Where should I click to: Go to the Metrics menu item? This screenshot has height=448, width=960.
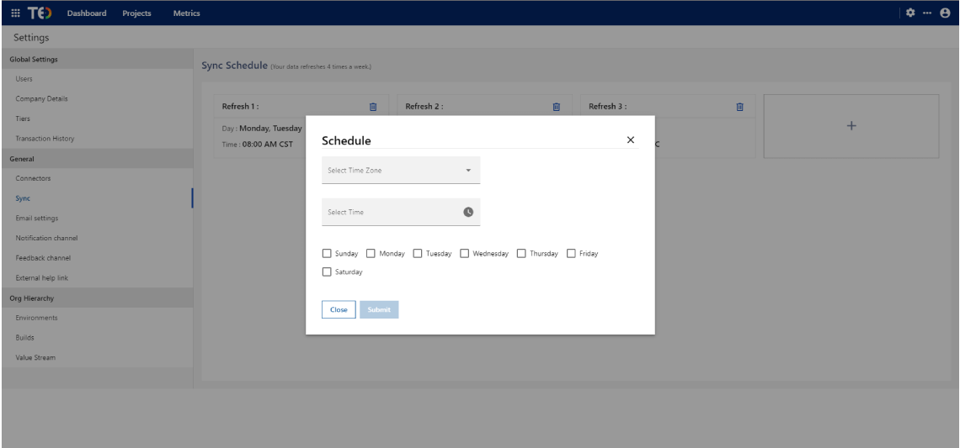point(186,13)
